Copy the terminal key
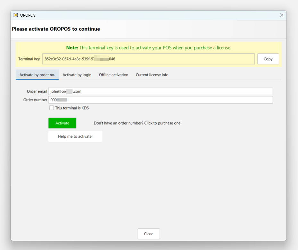This screenshot has width=298, height=250. pyautogui.click(x=268, y=59)
